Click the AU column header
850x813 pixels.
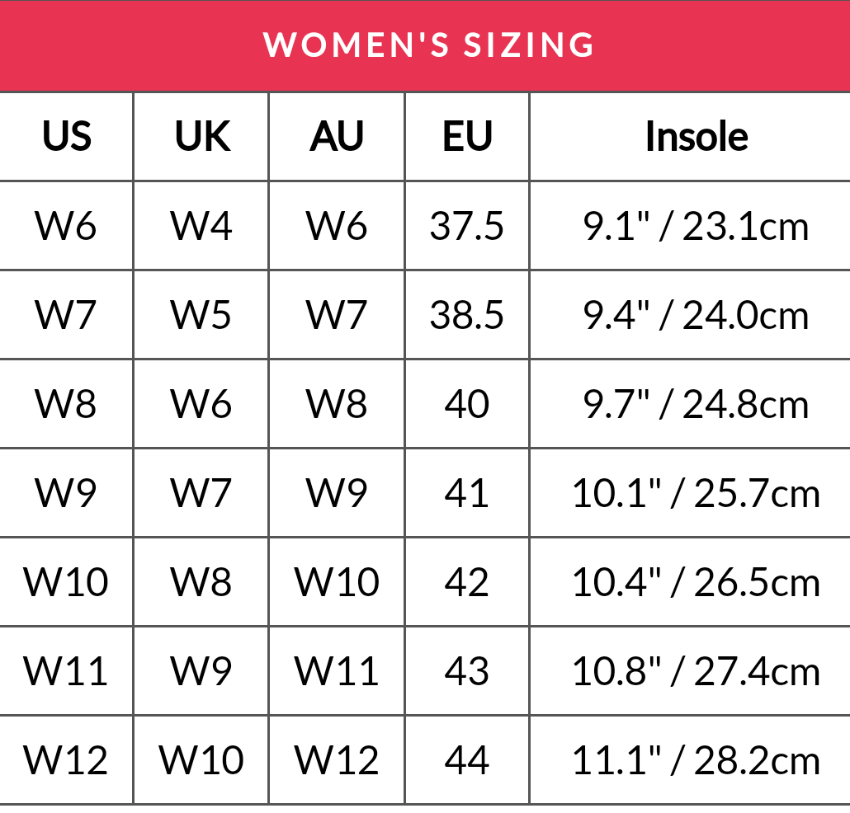click(337, 137)
